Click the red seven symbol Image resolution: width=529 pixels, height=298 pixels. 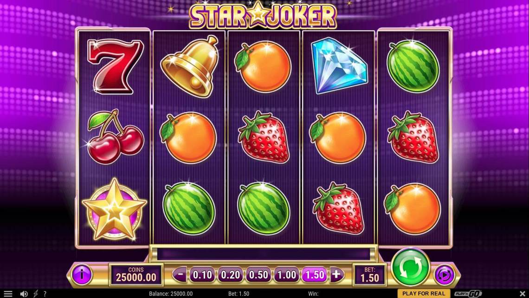[x=114, y=66]
